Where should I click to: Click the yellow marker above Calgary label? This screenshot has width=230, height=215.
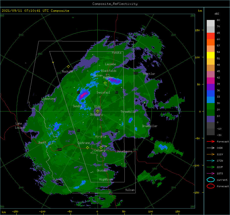point(101,147)
